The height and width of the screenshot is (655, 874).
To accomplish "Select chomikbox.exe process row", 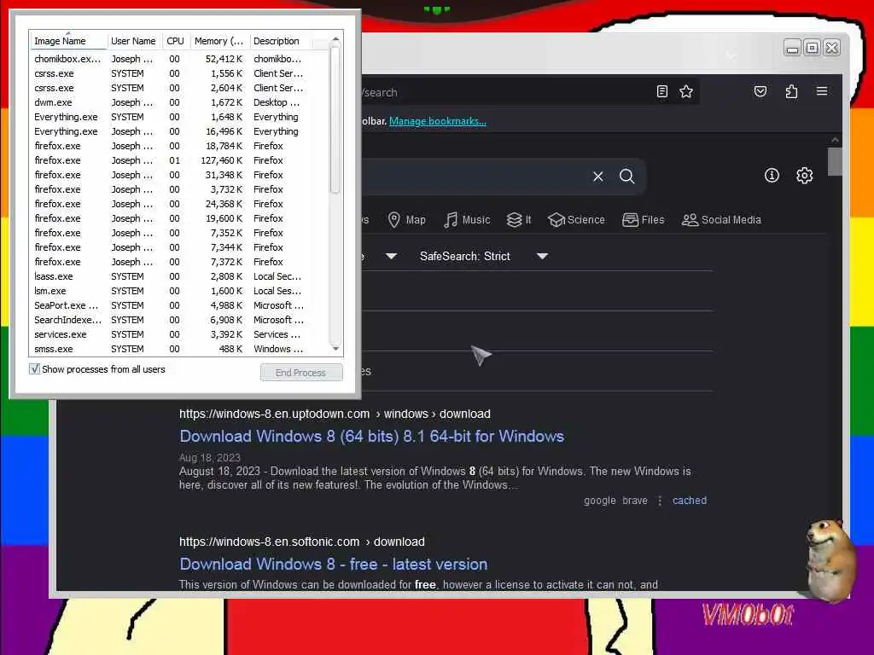I will [x=178, y=59].
